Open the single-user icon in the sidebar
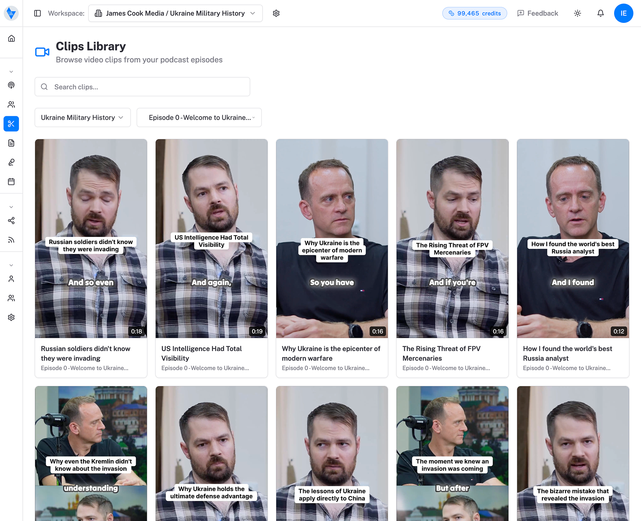 tap(11, 279)
